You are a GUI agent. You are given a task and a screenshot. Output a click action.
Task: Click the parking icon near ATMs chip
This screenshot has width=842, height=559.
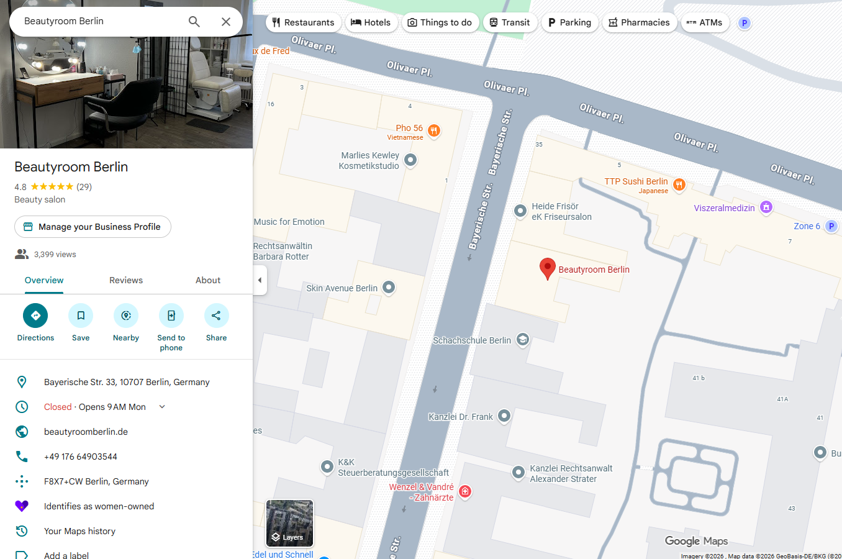click(745, 23)
